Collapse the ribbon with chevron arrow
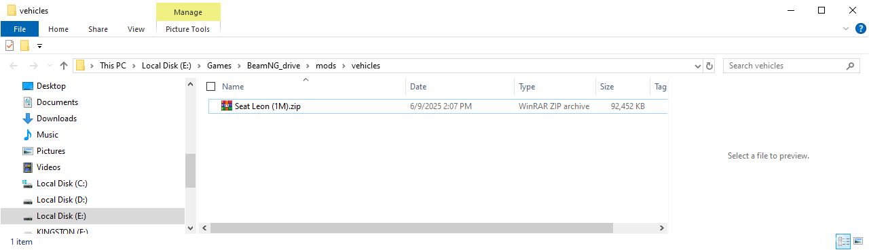 [x=845, y=29]
